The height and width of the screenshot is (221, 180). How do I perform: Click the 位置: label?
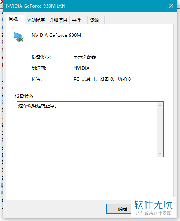[37, 79]
